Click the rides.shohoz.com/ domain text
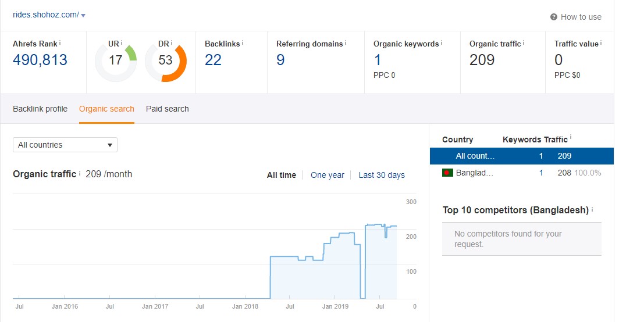Viewport: 619px width, 322px height. pos(46,15)
